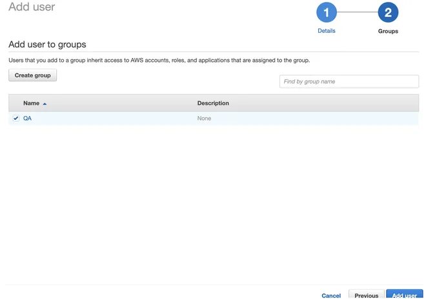Focus the Find by group name field
The image size is (426, 299).
pos(349,81)
